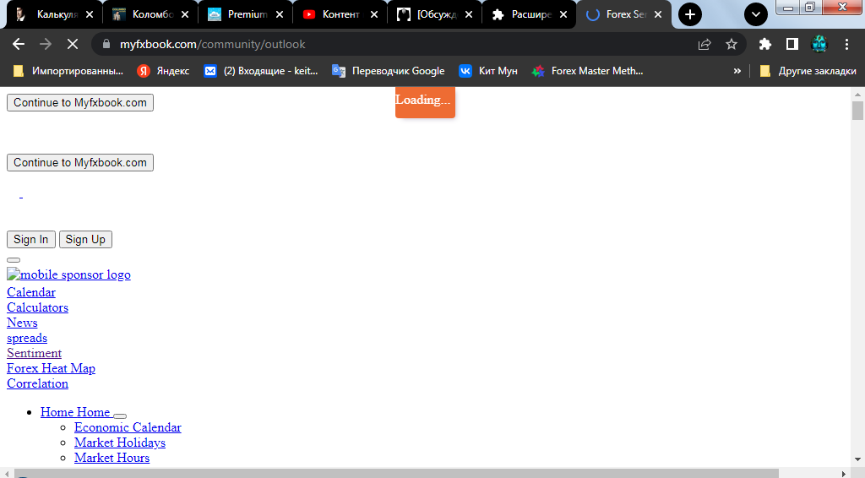Open a new browser tab
865x478 pixels.
[x=690, y=14]
